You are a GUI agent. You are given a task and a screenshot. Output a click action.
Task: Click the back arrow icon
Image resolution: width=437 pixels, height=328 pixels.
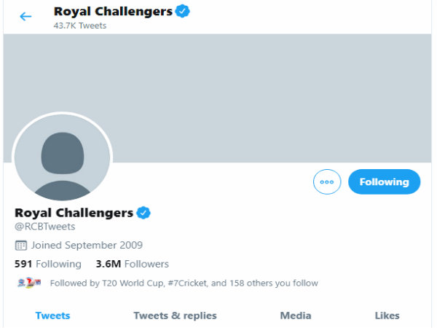pyautogui.click(x=25, y=17)
